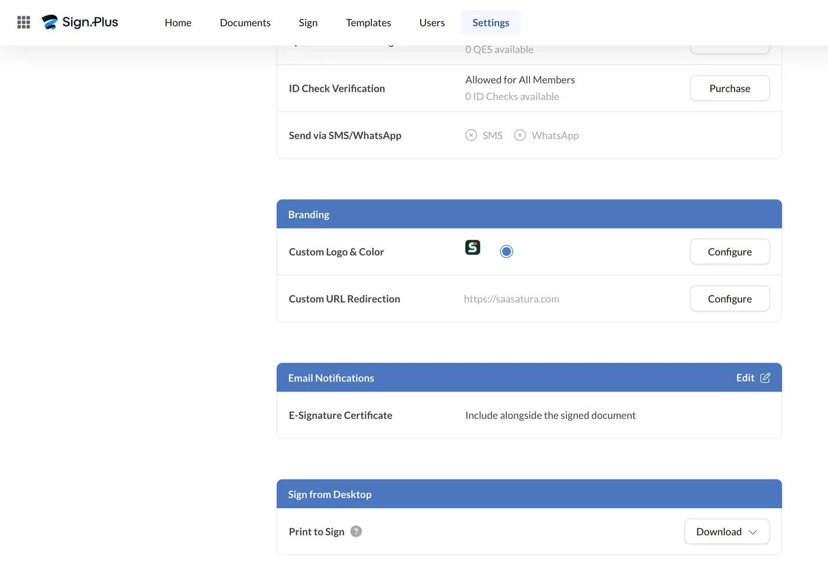
Task: Open the Templates tab
Action: tap(368, 22)
